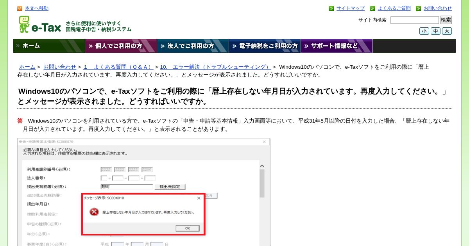Screen dimensions: 469x246
Task: Open 電子納税をご利用の方 navigation tab
Action: point(265,46)
